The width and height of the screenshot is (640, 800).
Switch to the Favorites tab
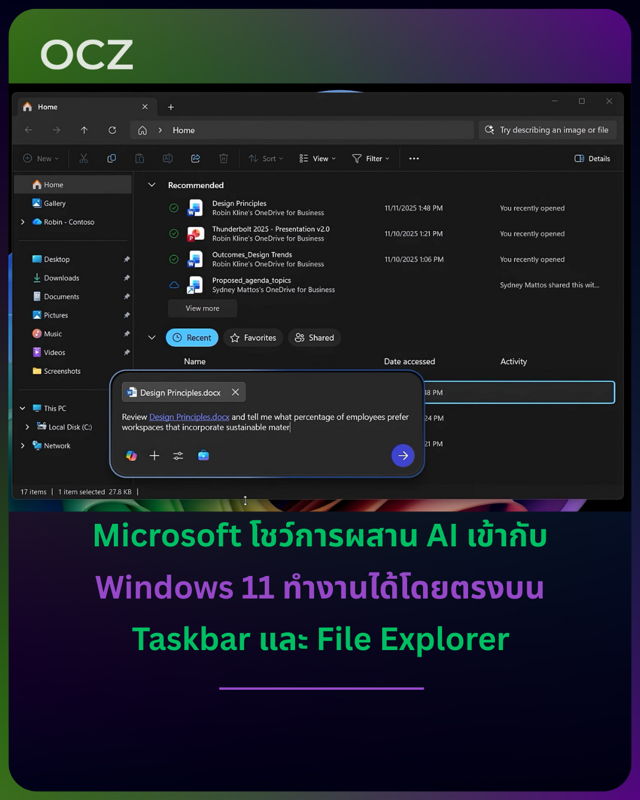pos(253,338)
